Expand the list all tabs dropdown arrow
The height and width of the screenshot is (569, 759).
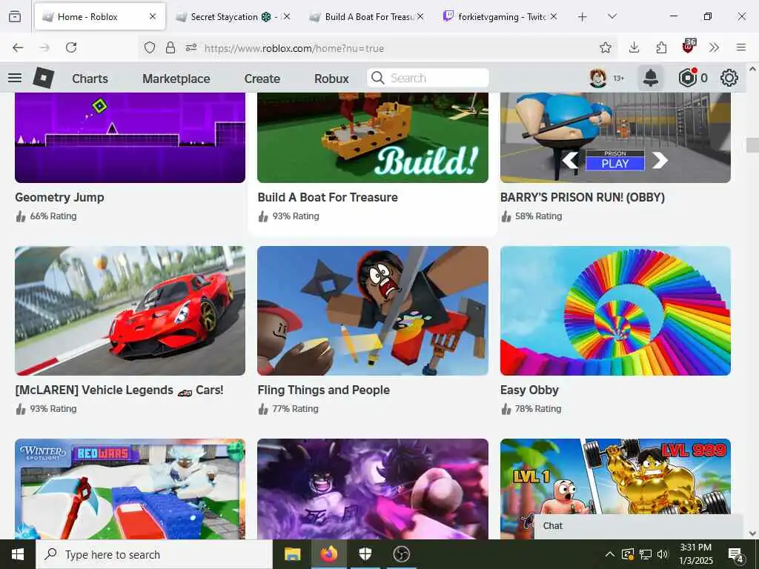click(x=612, y=17)
